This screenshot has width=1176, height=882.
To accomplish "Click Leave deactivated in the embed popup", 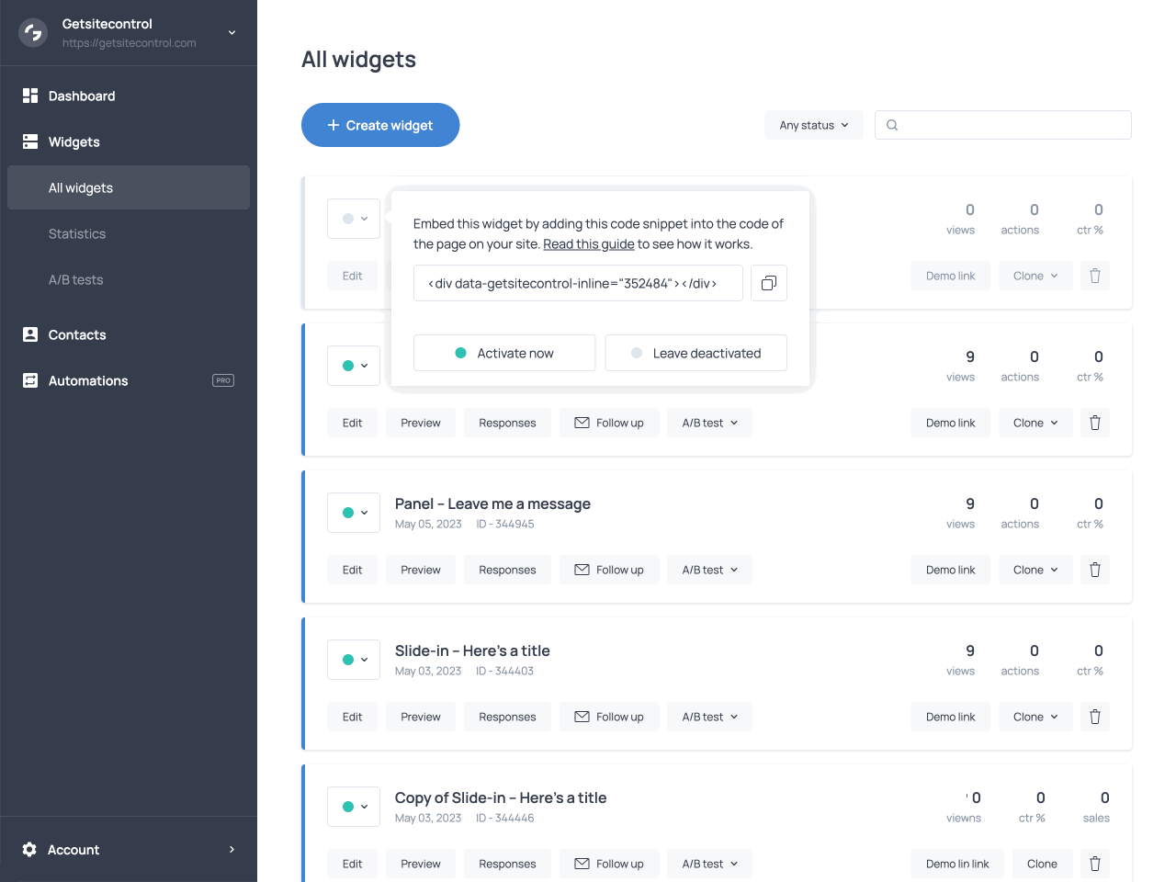I will 695,353.
